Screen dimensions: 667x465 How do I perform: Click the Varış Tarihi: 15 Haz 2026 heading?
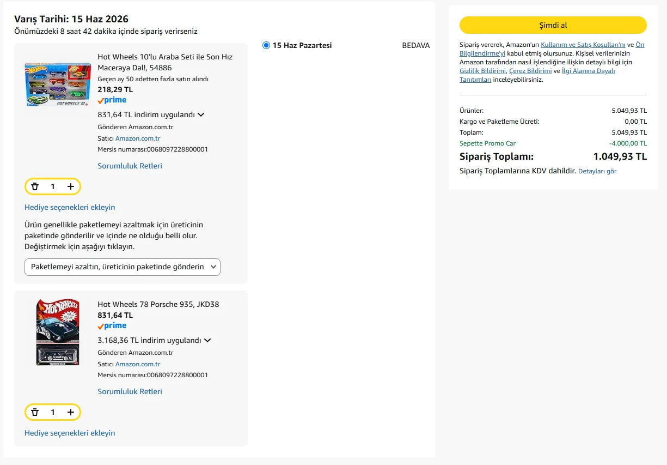pos(71,19)
